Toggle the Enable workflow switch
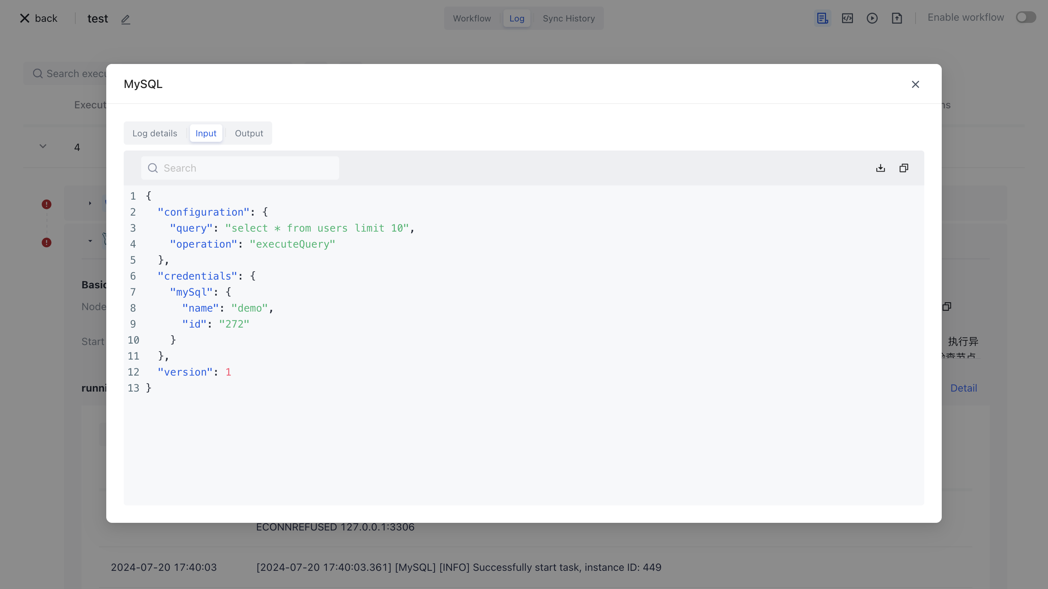 pos(1026,17)
